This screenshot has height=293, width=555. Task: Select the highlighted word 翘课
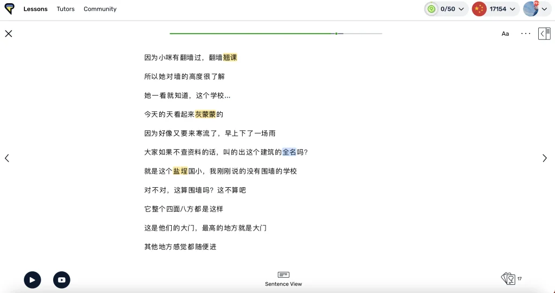[x=230, y=58]
